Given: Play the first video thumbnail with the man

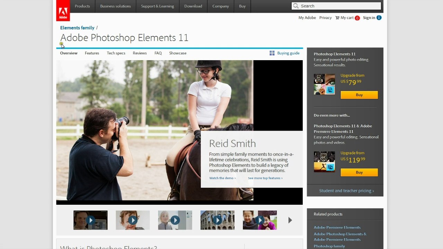Looking at the screenshot, I should 90,220.
